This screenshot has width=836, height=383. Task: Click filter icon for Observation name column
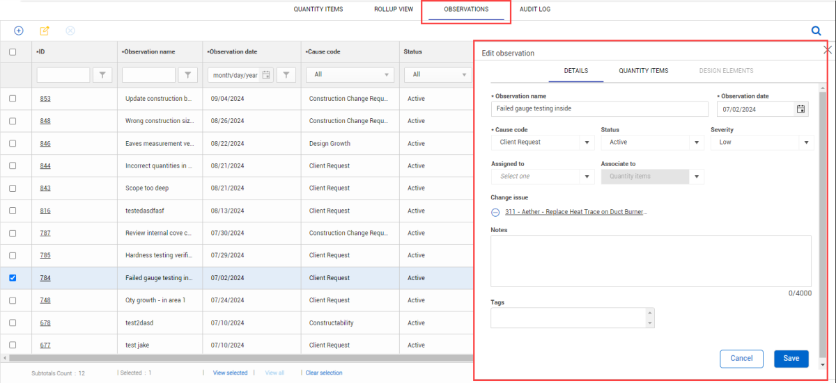pos(188,75)
